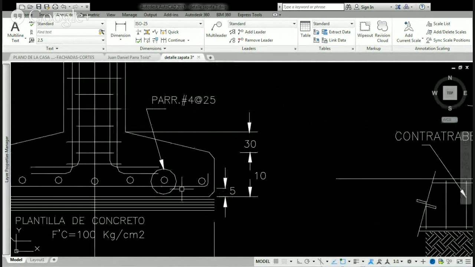Open the text height 2.5 dropdown

click(102, 40)
